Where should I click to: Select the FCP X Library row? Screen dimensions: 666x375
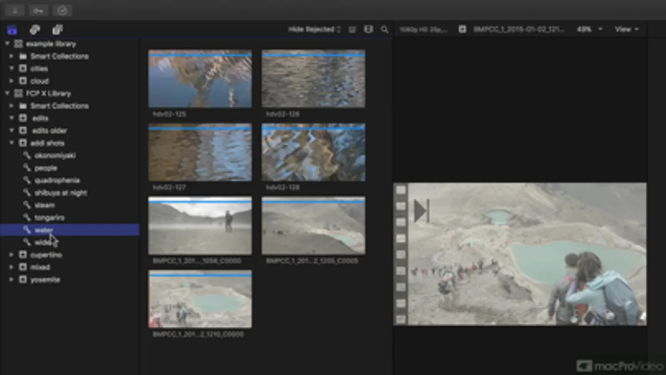tap(70, 93)
